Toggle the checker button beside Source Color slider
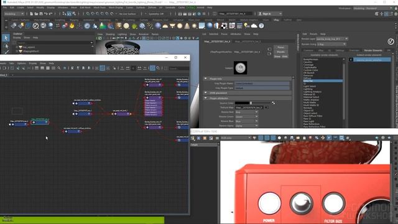The height and width of the screenshot is (224, 398). point(274,103)
